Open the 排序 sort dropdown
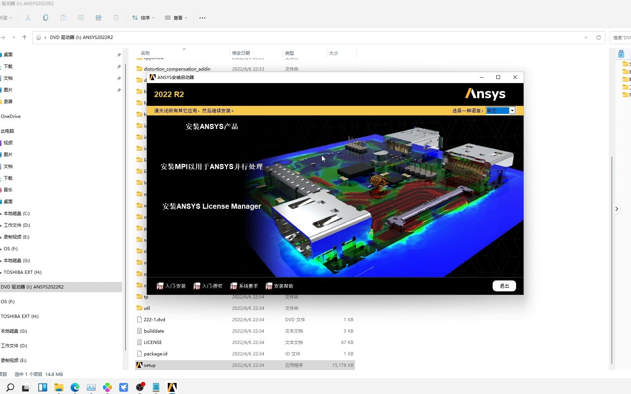The height and width of the screenshot is (394, 631). click(143, 18)
